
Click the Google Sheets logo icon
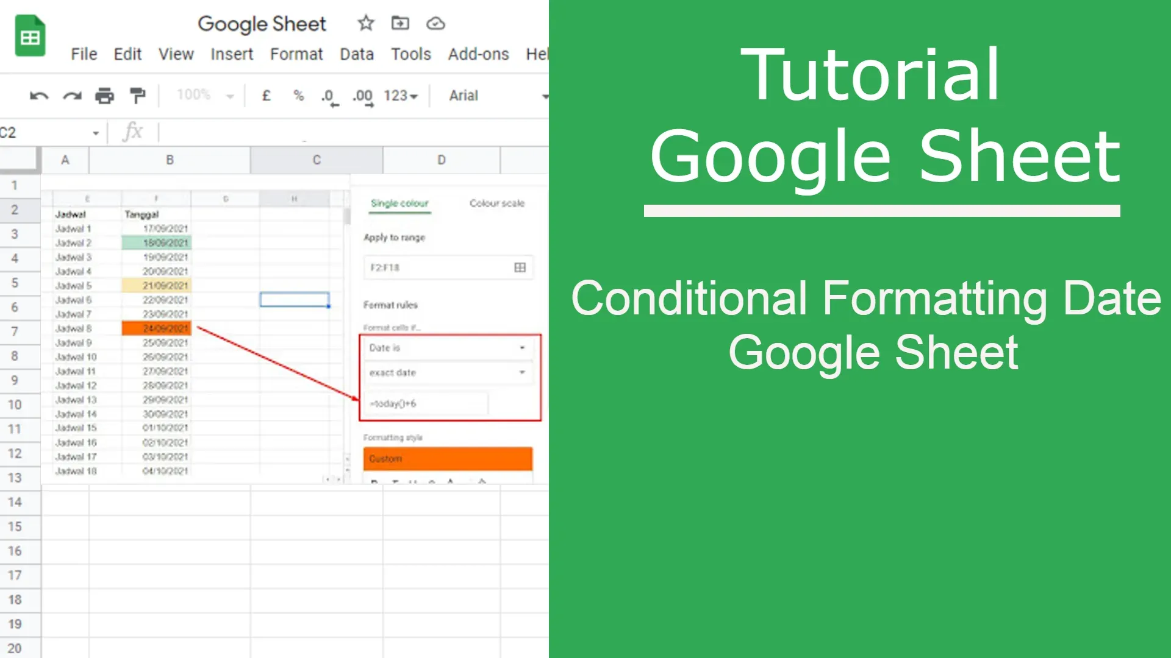30,36
